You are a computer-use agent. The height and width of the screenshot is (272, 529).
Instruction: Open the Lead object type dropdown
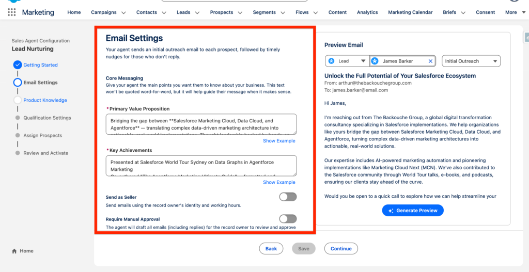pyautogui.click(x=363, y=61)
